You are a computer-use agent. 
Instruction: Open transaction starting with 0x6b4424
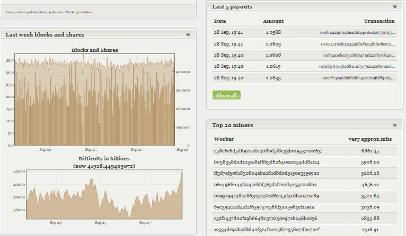tap(357, 32)
